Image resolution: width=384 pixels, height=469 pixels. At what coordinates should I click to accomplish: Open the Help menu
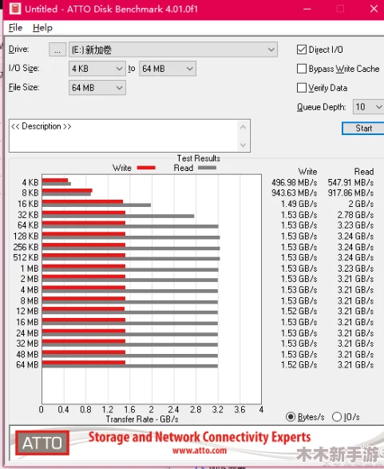(42, 28)
